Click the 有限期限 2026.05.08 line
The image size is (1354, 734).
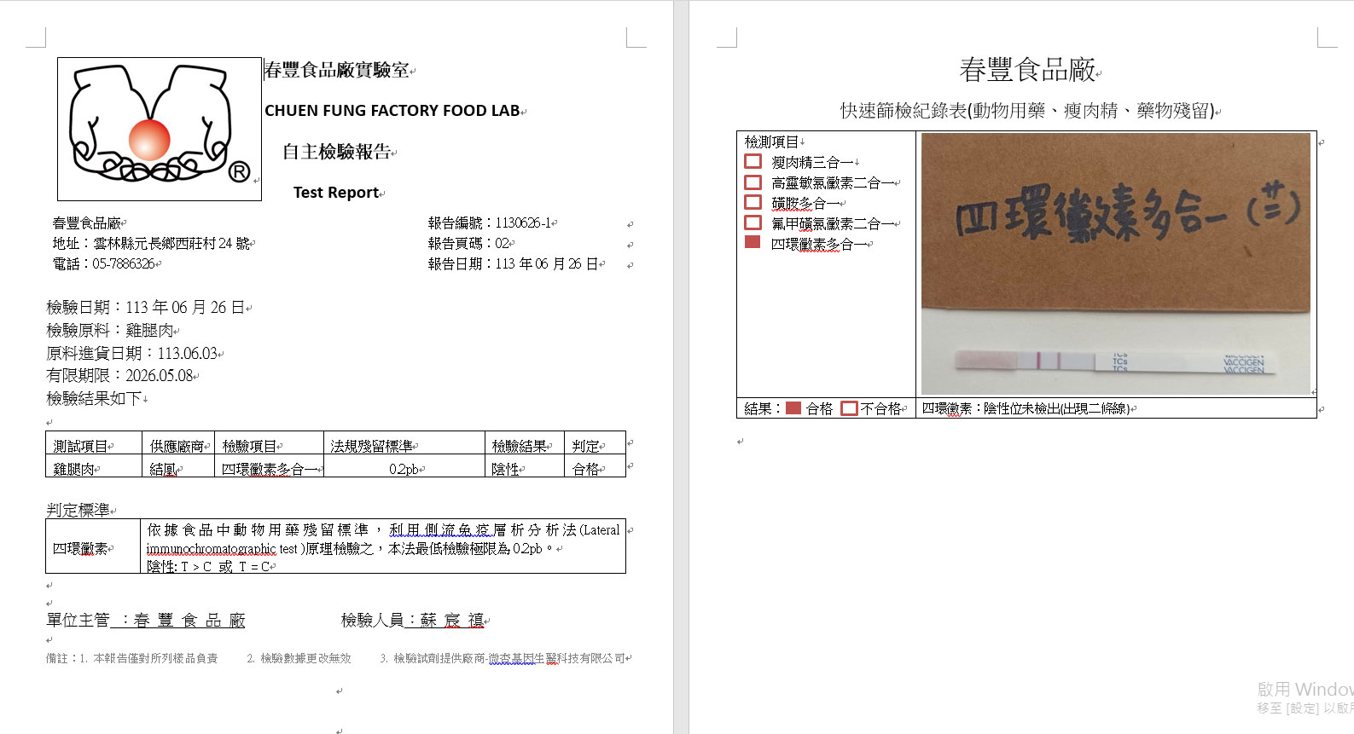click(120, 376)
